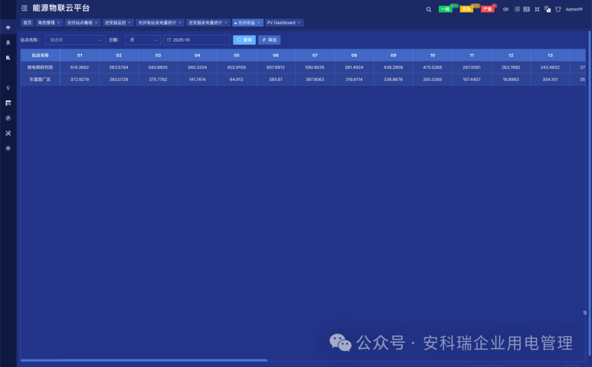Close the 光伏站点看板 tab
This screenshot has height=367, width=592.
[96, 22]
